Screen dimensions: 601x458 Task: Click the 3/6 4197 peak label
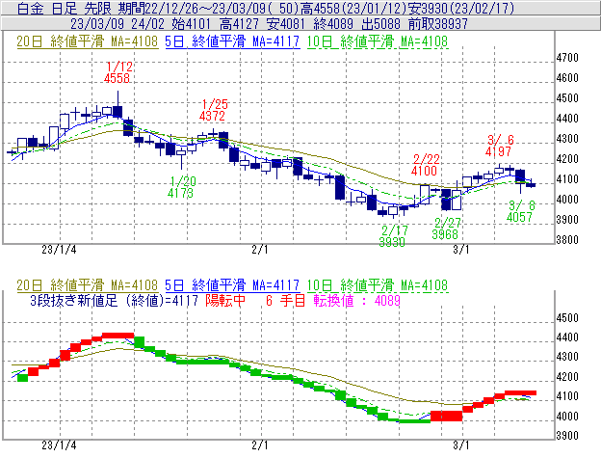(500, 146)
